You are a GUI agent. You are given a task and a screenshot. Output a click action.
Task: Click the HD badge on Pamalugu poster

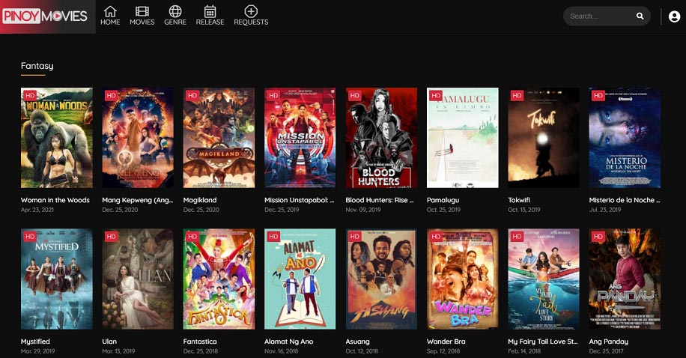tap(436, 95)
